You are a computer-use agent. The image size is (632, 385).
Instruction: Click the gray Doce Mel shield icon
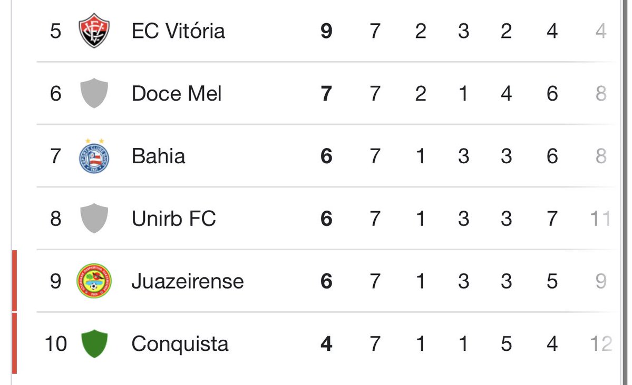pyautogui.click(x=94, y=93)
